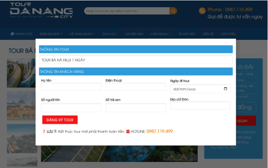Select the alpine coaster rider thumbnail

click(x=22, y=139)
